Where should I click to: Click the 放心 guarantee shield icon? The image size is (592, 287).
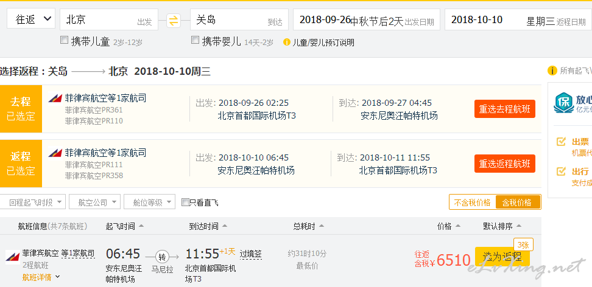[563, 103]
